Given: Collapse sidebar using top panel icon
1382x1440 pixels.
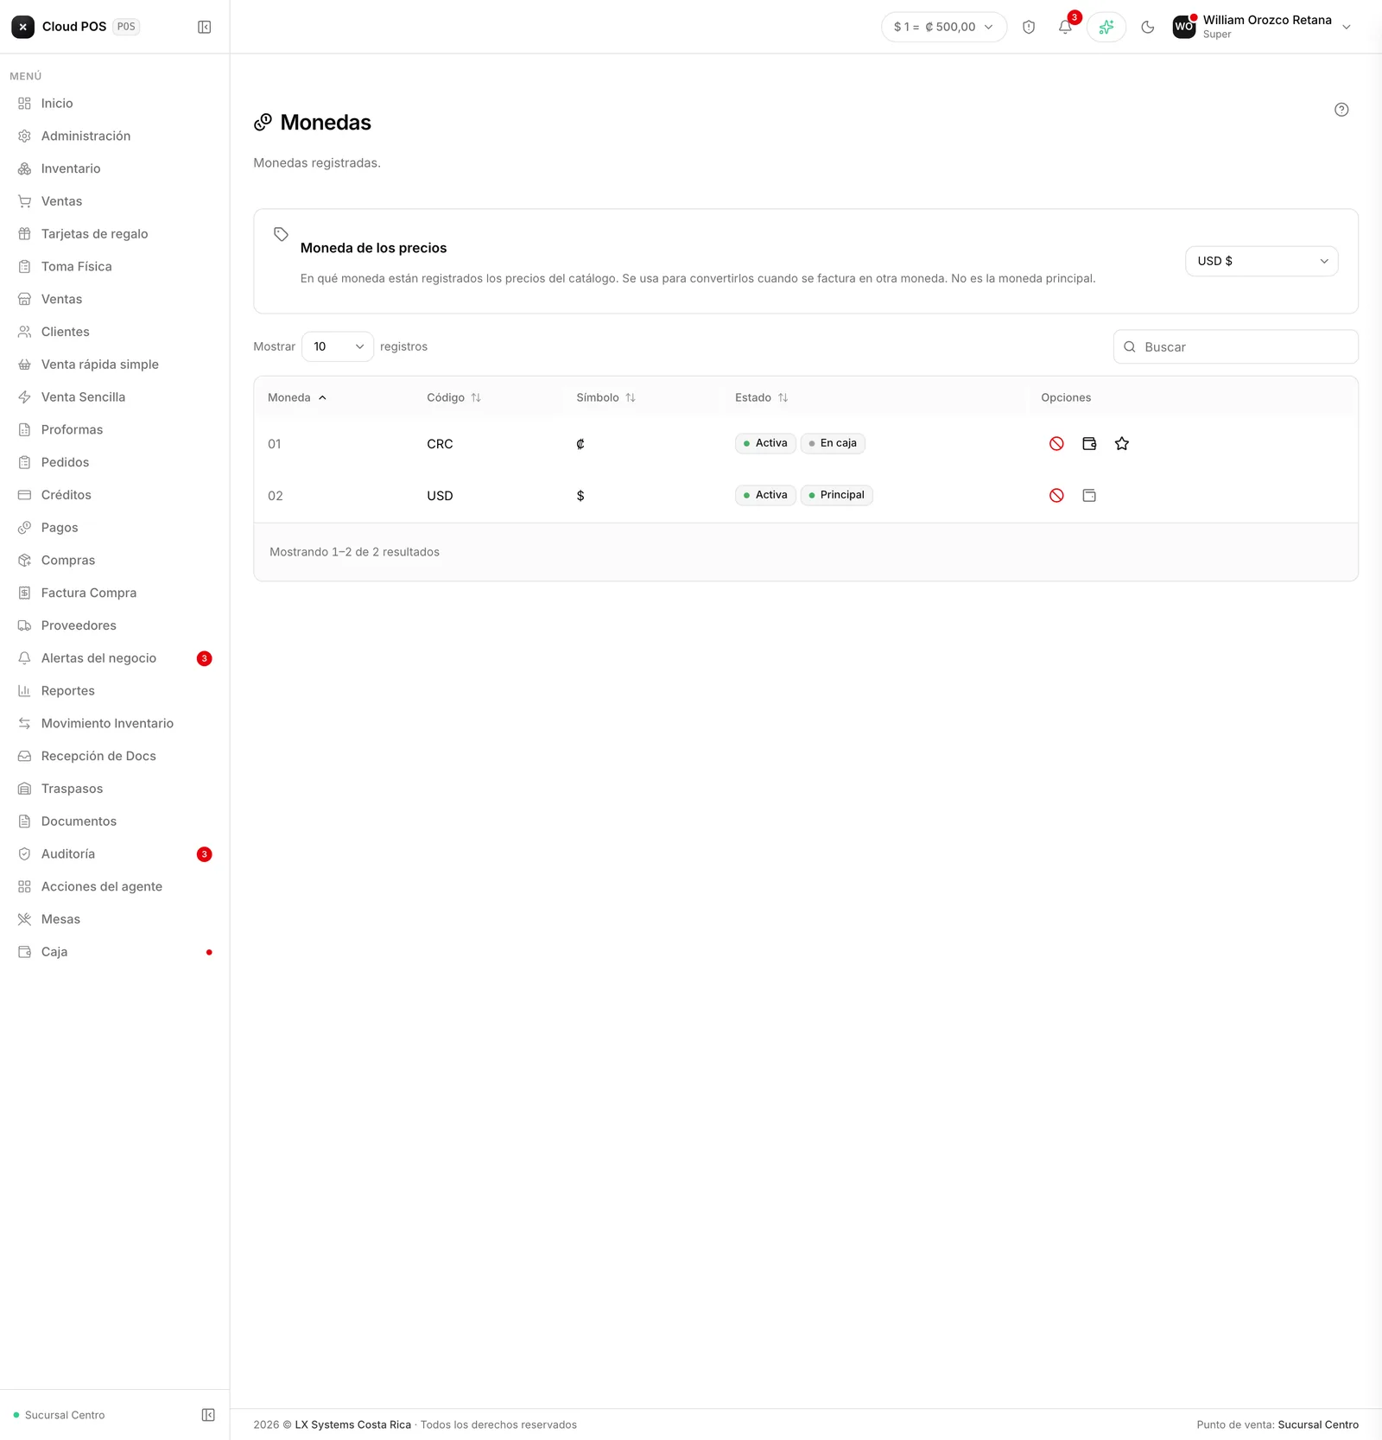Looking at the screenshot, I should (x=205, y=27).
